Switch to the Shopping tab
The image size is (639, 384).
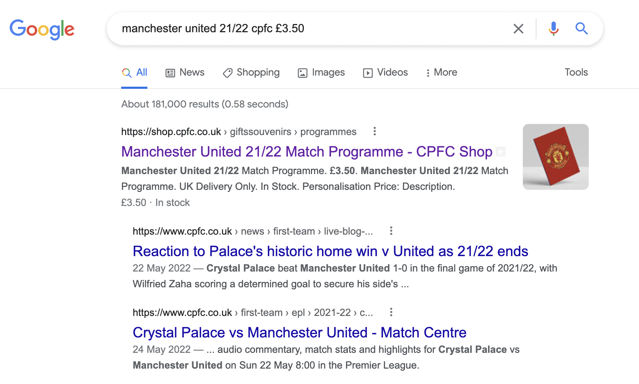[x=251, y=73]
